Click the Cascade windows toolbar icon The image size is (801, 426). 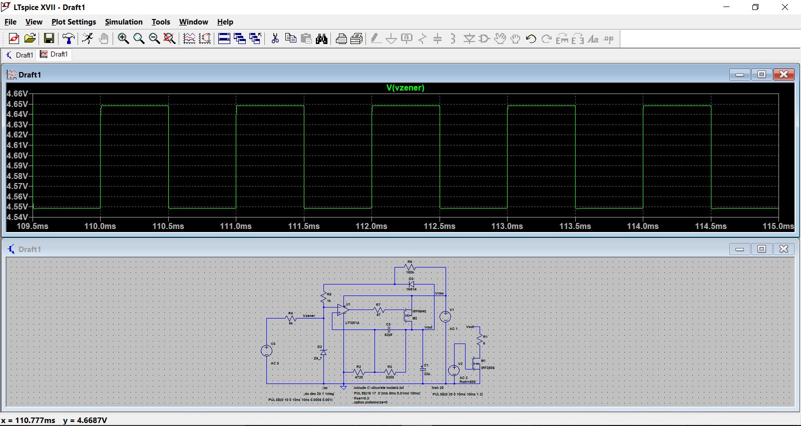click(240, 38)
